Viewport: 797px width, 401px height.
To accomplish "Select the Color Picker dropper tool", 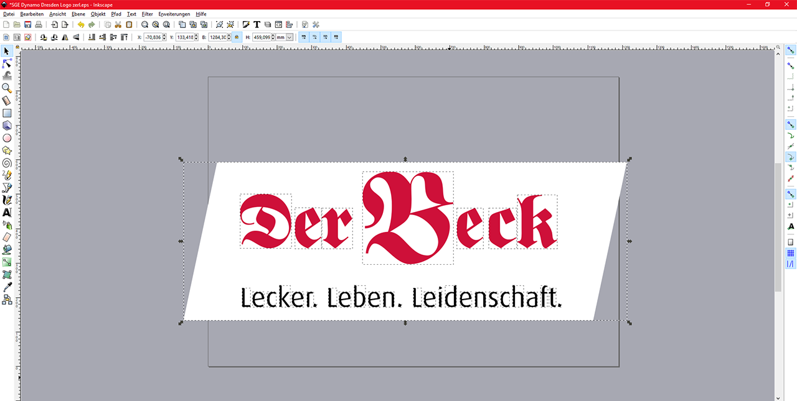I will click(x=7, y=287).
